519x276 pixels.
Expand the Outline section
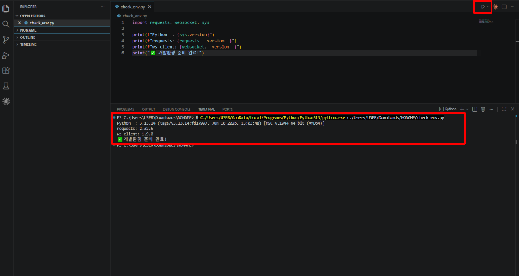coord(62,37)
